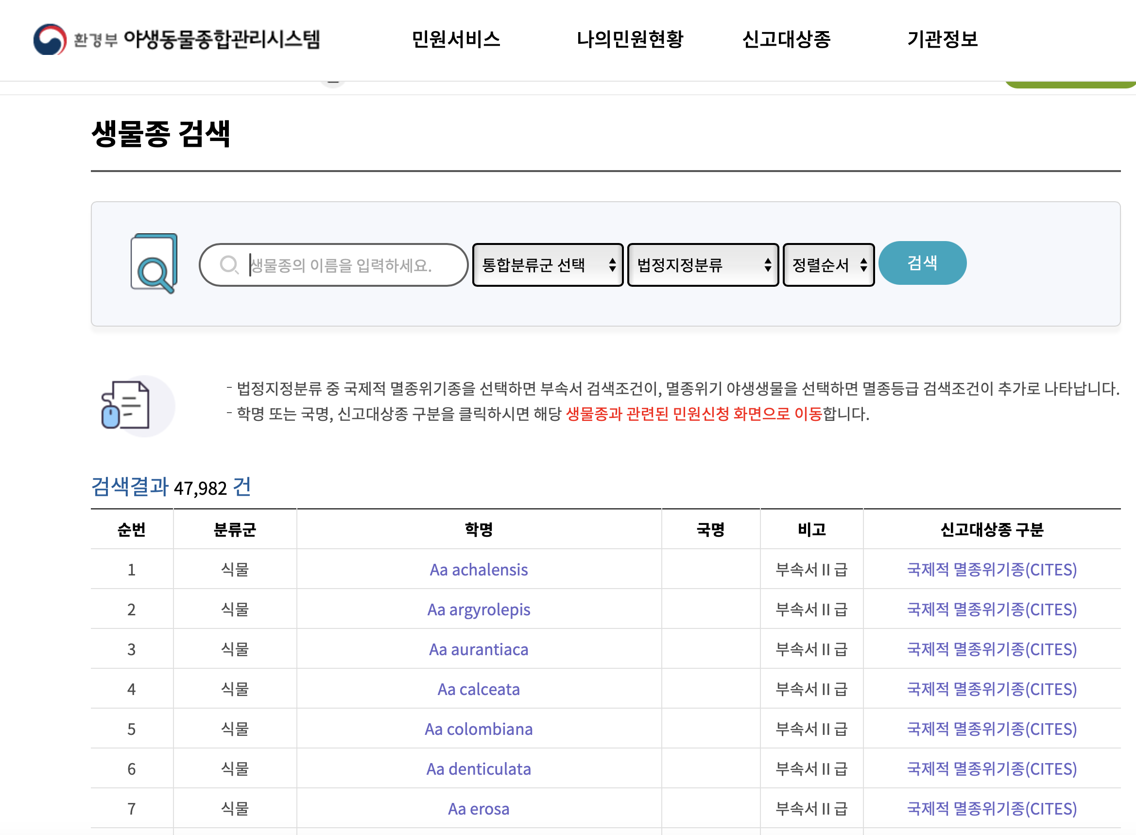The height and width of the screenshot is (835, 1136).
Task: Open the 기관정보 menu
Action: tap(942, 39)
